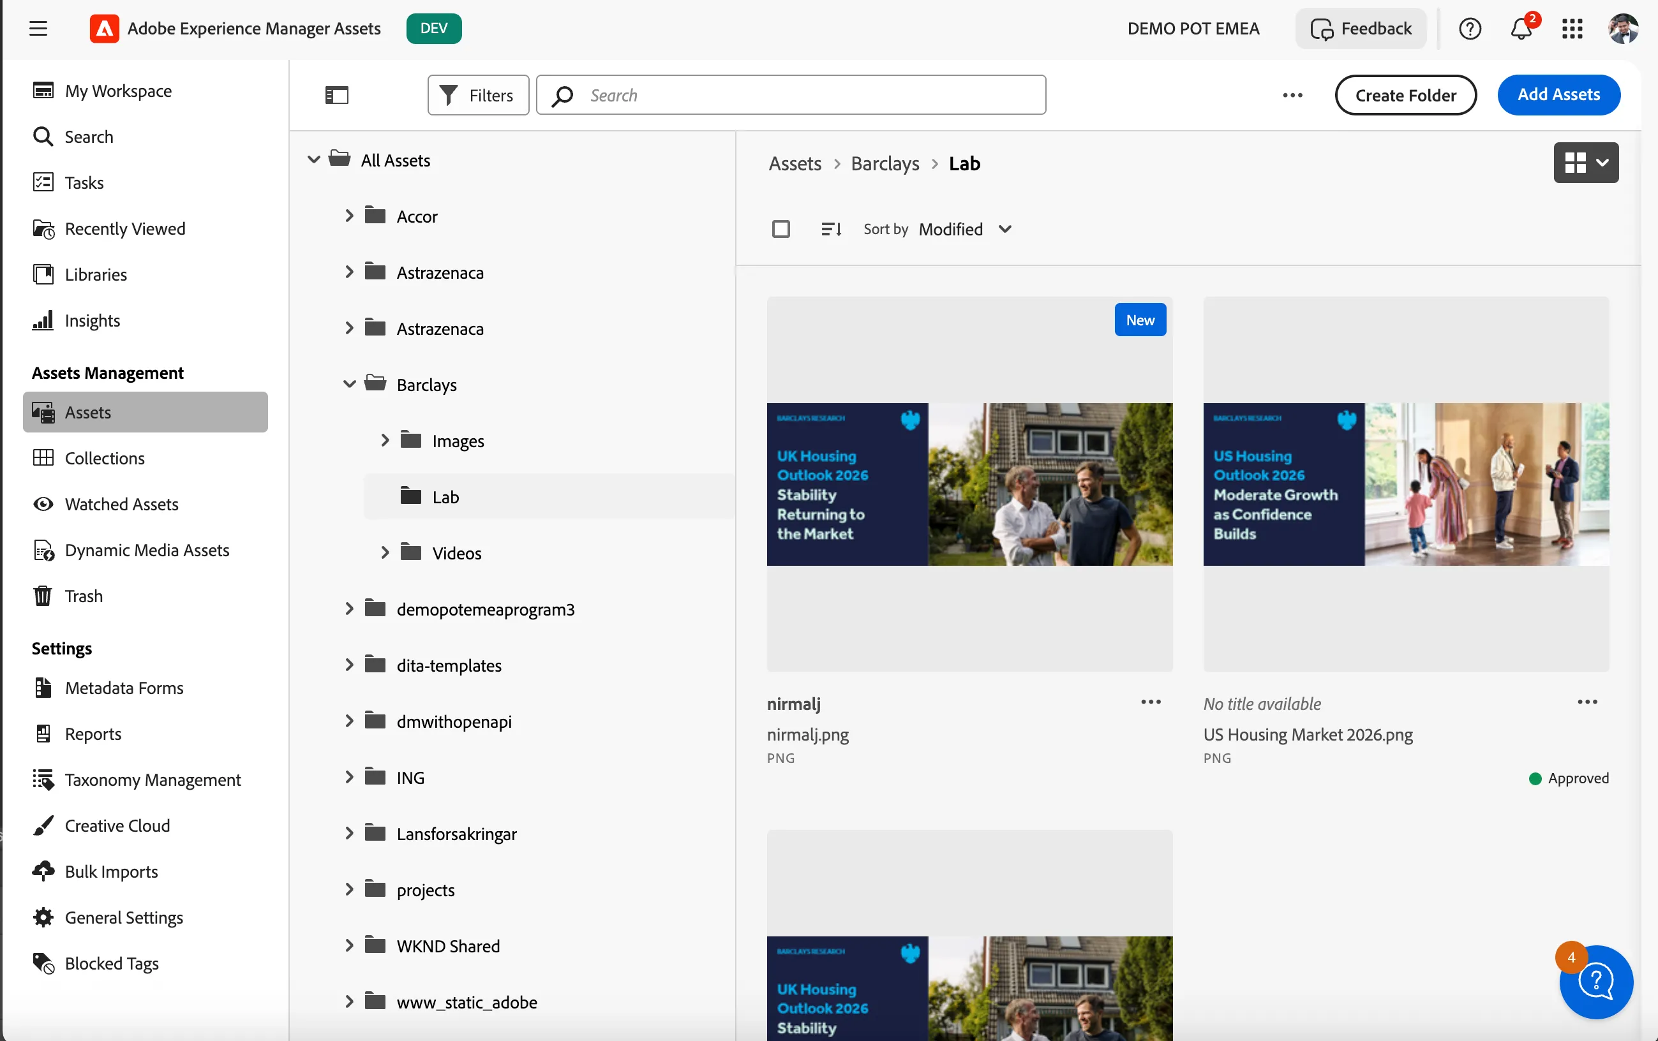
Task: Collapse the Barclays folder in tree
Action: pyautogui.click(x=349, y=384)
